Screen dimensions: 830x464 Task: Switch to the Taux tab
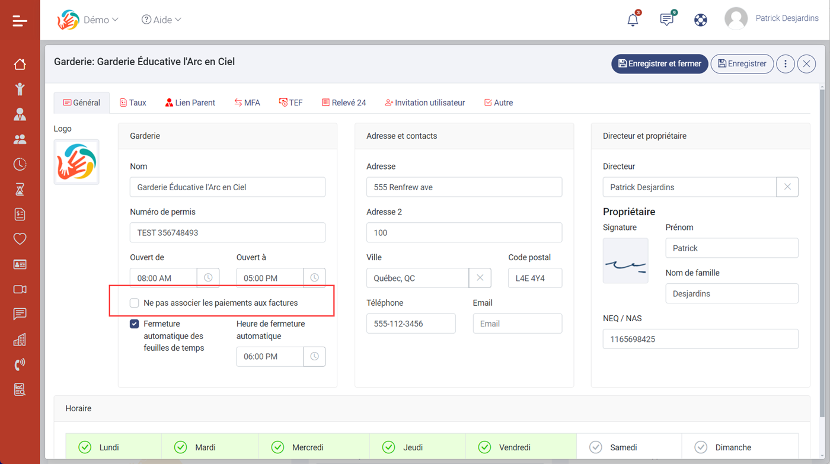pyautogui.click(x=133, y=103)
